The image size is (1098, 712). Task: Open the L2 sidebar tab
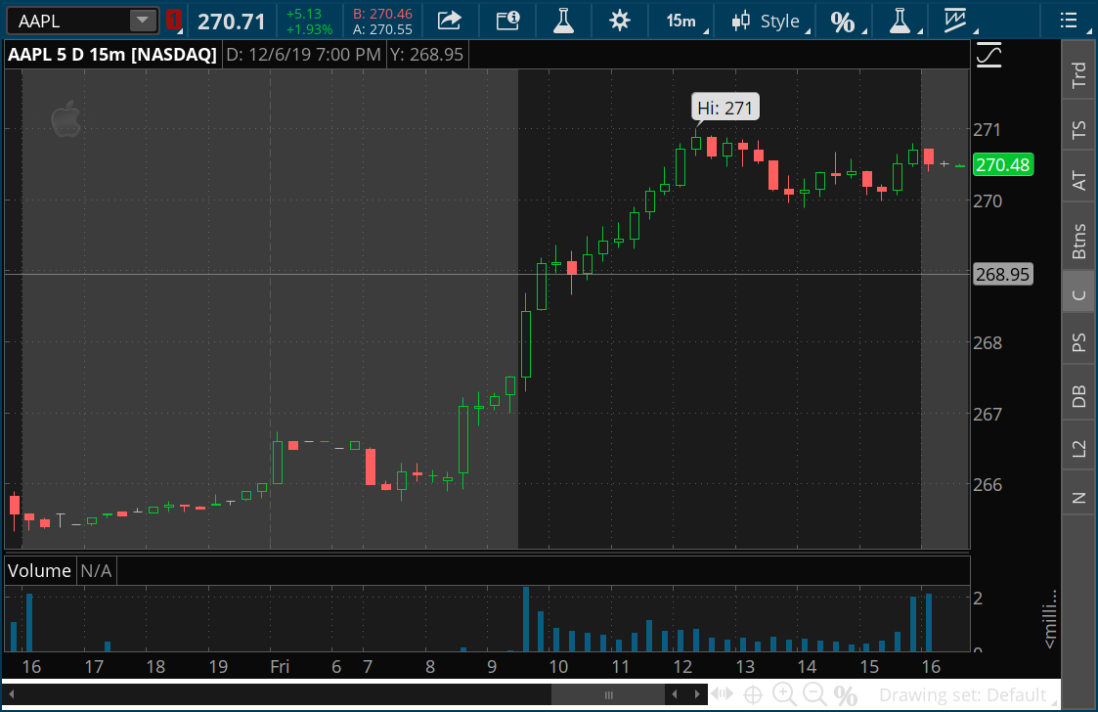tap(1078, 449)
